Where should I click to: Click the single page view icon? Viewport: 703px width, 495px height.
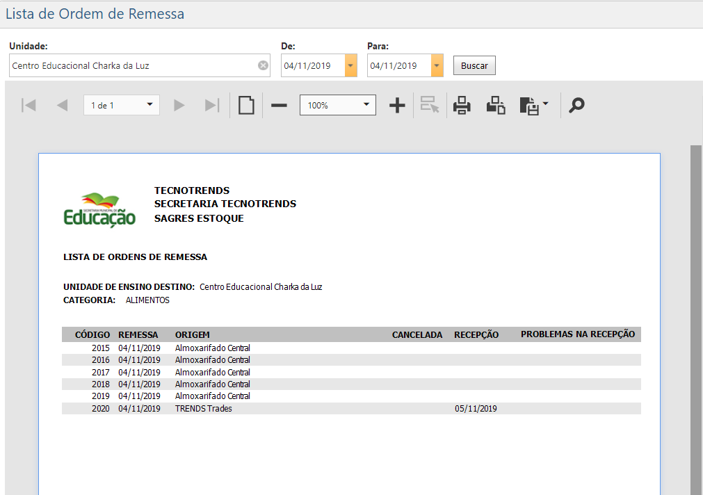[x=245, y=105]
